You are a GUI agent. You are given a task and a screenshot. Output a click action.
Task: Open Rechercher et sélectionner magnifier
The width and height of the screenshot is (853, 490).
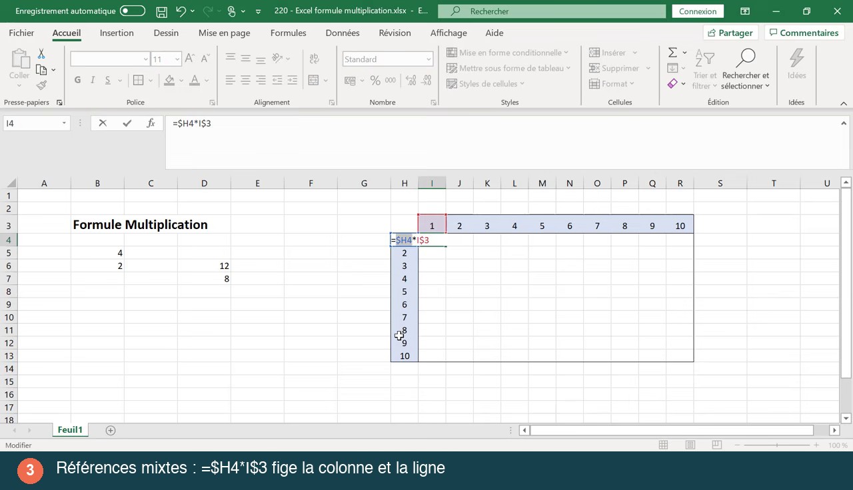[x=745, y=69]
